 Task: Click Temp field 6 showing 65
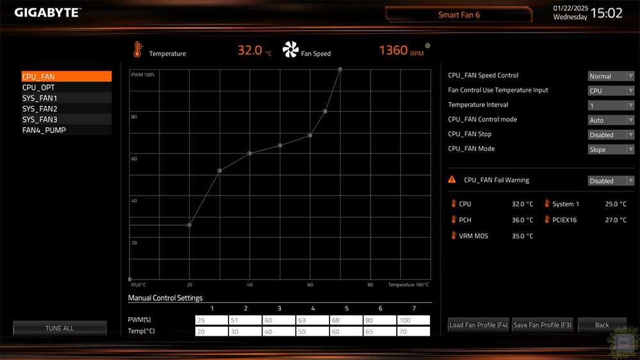(x=380, y=331)
